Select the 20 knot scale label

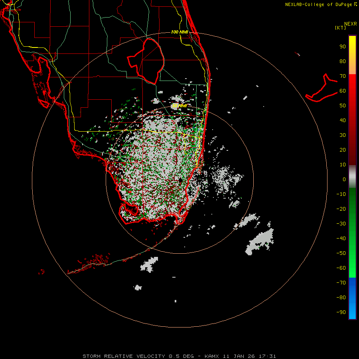[343, 150]
